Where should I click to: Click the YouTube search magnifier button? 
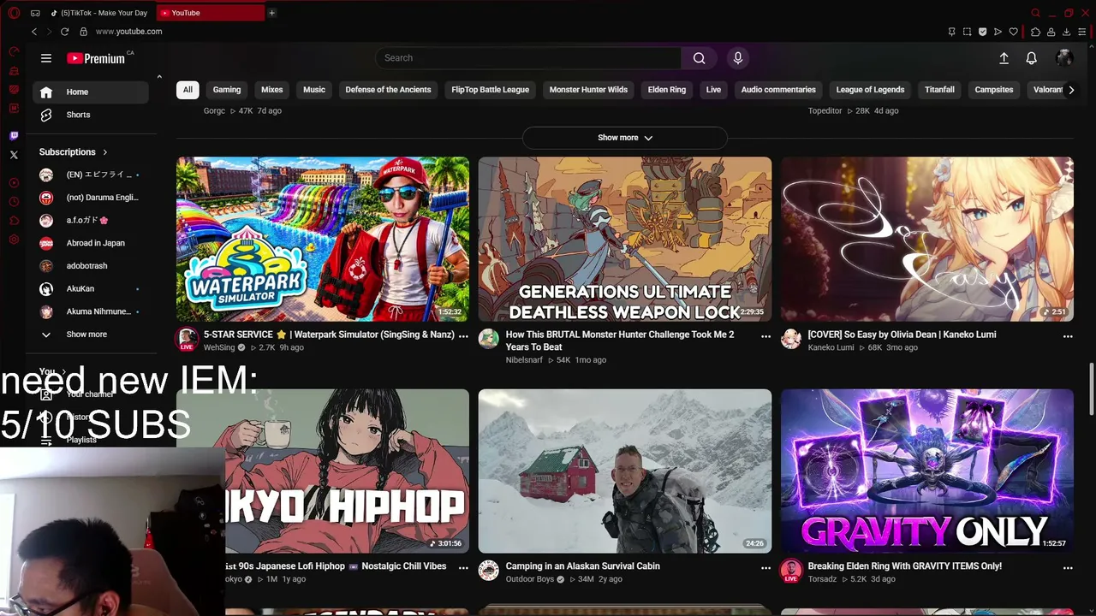pyautogui.click(x=700, y=58)
